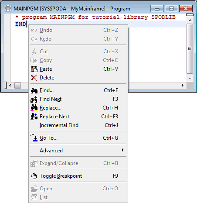Click the Open menu label
197x203 pixels.
[46, 189]
